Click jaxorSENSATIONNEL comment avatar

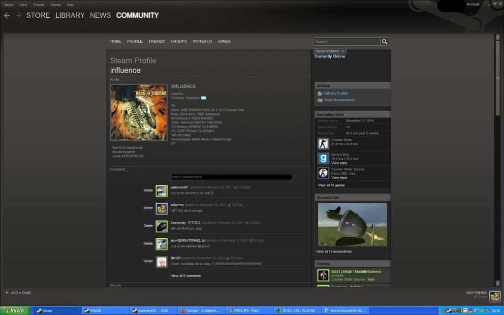[x=161, y=244]
